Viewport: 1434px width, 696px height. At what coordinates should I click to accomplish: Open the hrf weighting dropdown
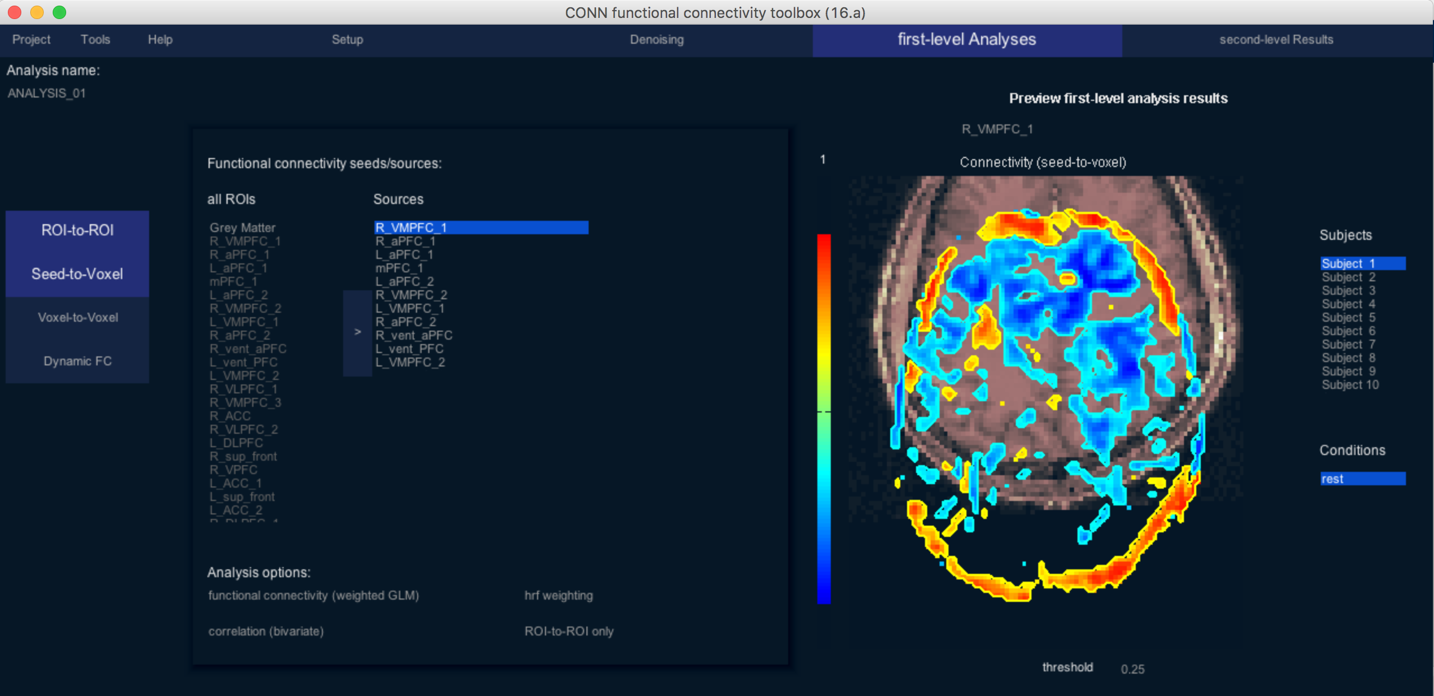(x=558, y=596)
